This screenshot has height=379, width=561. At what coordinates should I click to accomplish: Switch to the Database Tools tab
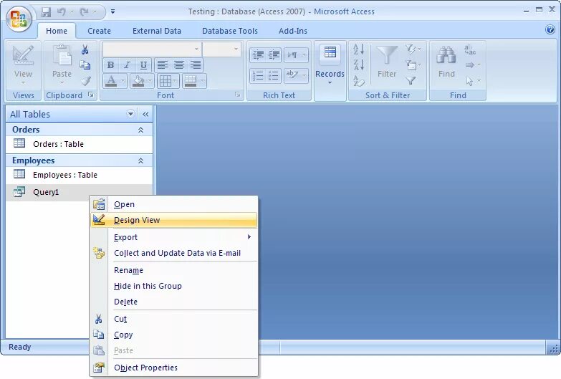230,31
